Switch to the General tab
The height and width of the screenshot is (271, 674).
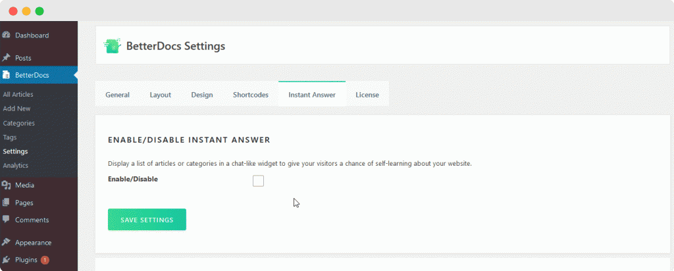point(117,95)
